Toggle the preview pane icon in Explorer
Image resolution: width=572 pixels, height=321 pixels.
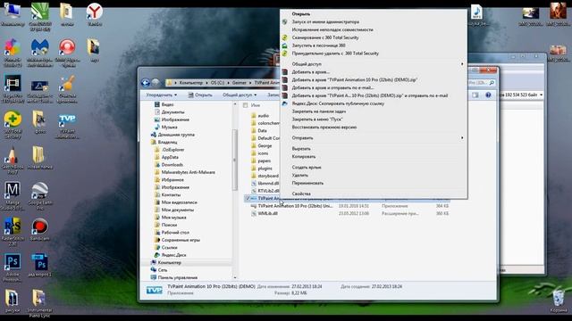[x=475, y=95]
